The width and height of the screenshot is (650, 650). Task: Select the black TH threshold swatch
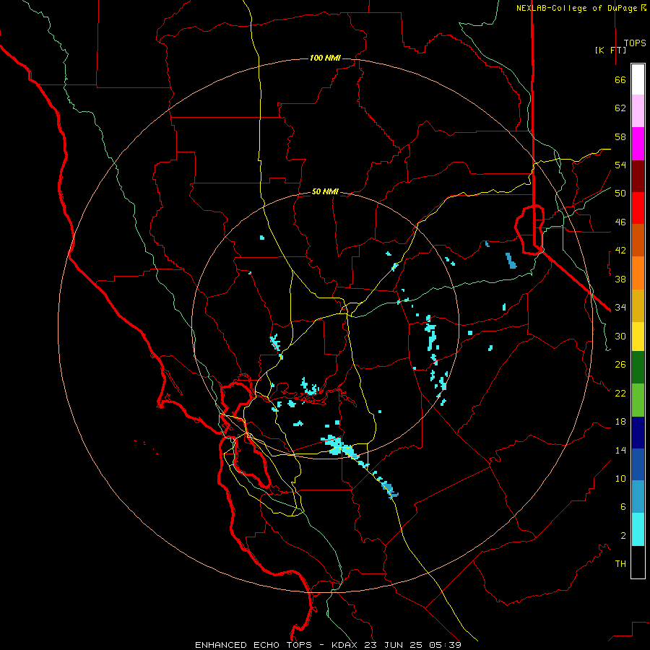[638, 562]
